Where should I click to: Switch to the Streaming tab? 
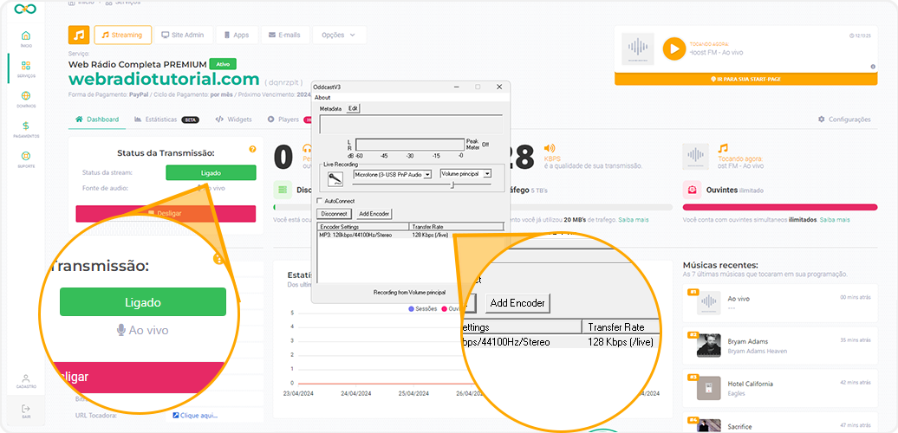[x=122, y=35]
